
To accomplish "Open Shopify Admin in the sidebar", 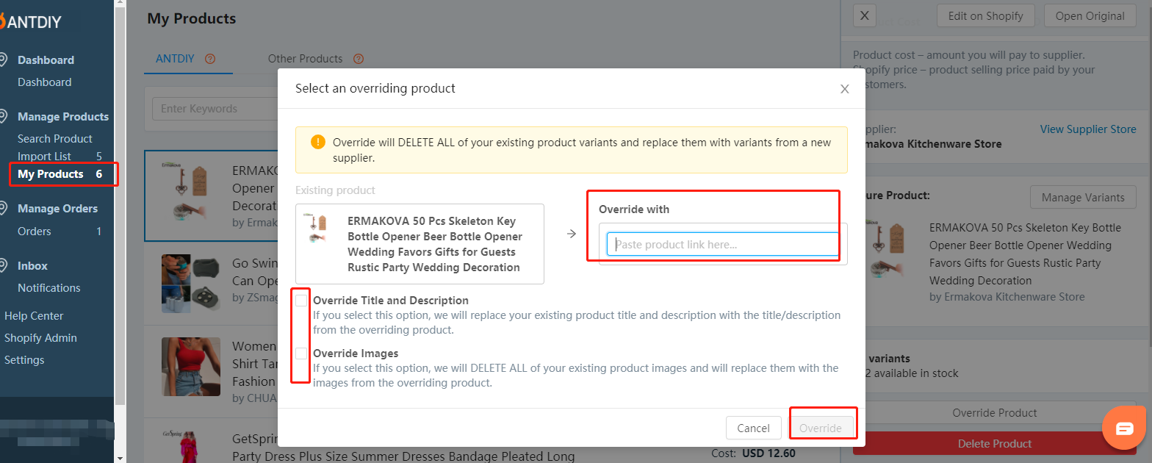I will coord(40,338).
